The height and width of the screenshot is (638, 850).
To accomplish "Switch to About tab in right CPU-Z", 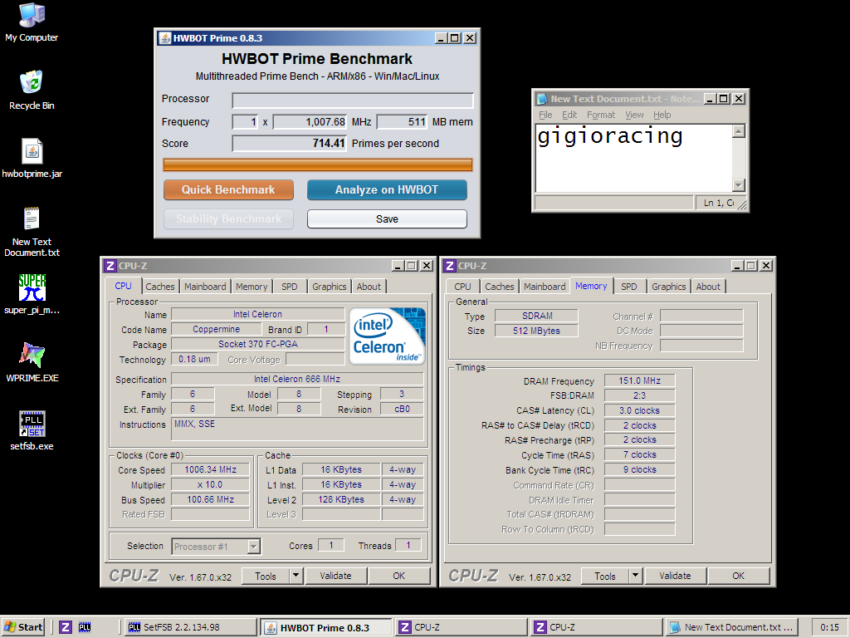I will click(708, 287).
